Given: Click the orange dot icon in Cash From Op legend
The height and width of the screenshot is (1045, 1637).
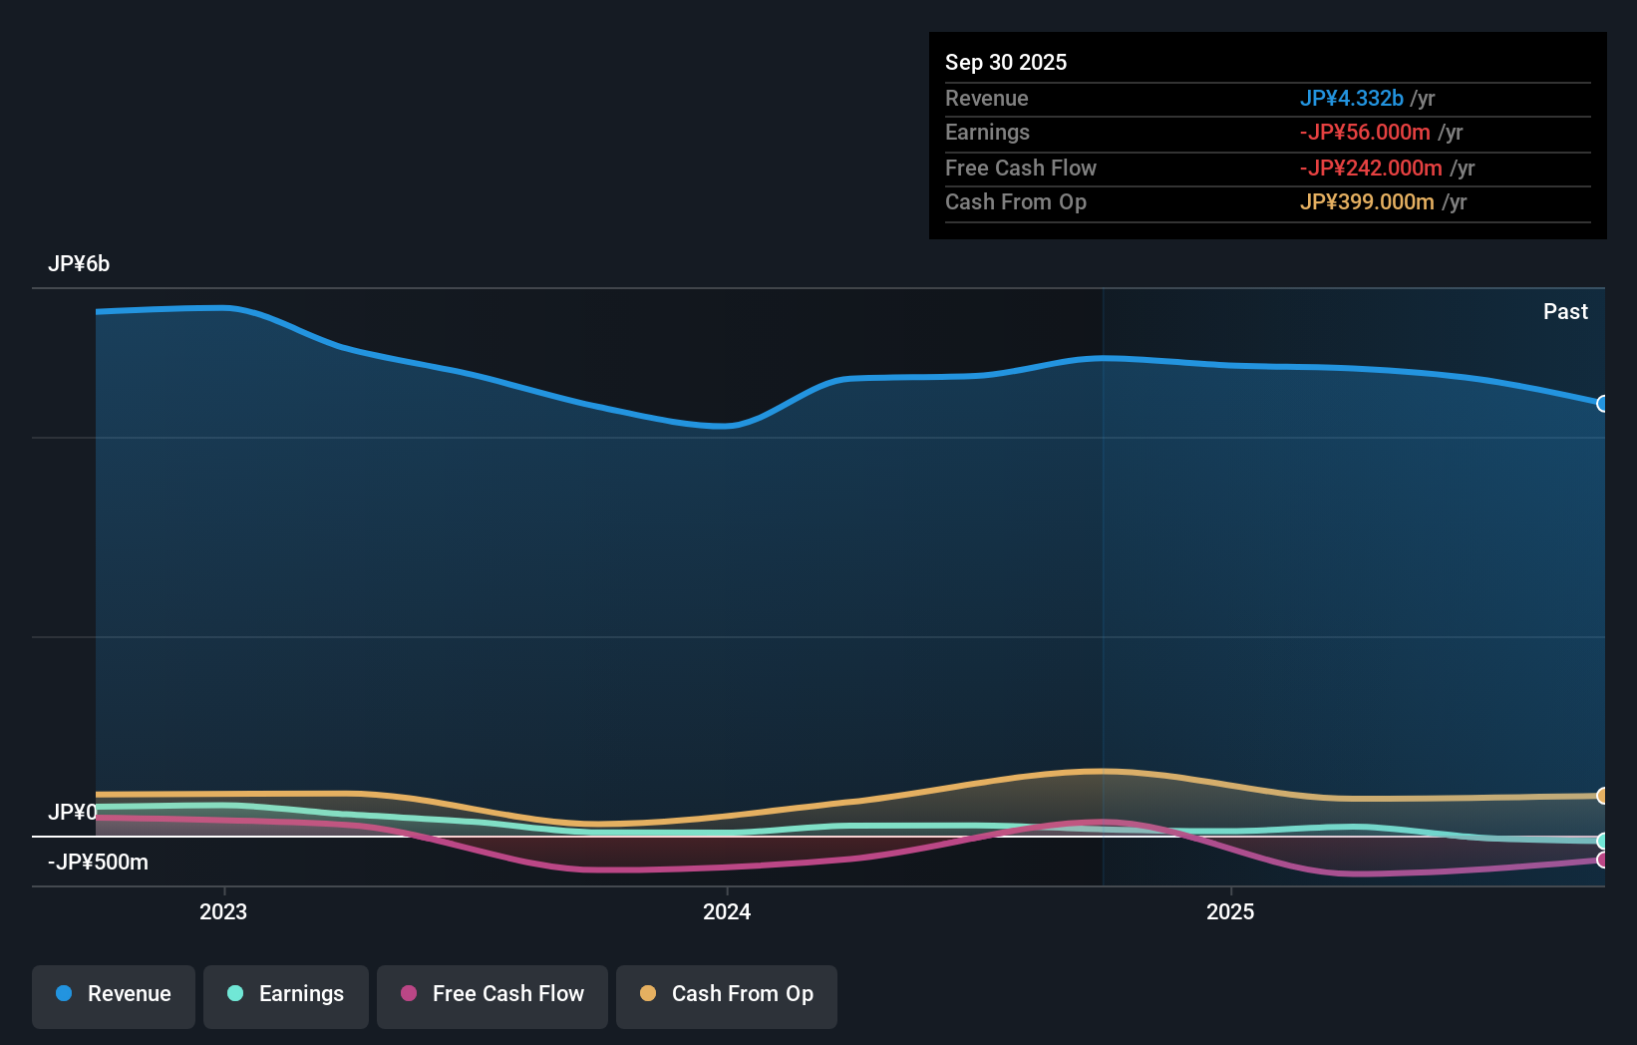Looking at the screenshot, I should [649, 994].
